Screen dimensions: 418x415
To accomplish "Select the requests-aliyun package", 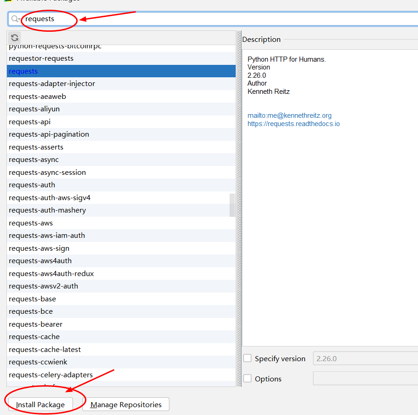I will [121, 109].
